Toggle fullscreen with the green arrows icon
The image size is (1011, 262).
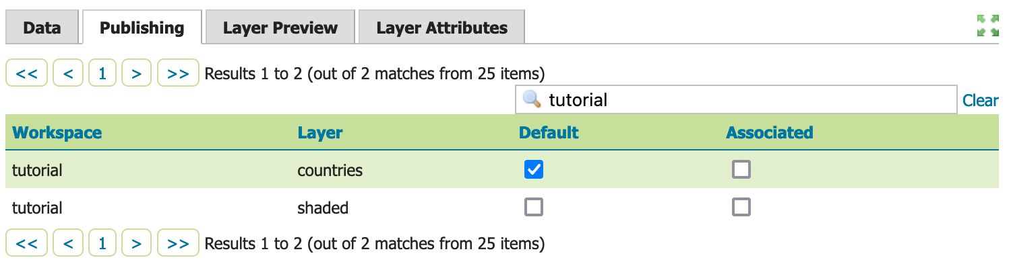point(987,26)
